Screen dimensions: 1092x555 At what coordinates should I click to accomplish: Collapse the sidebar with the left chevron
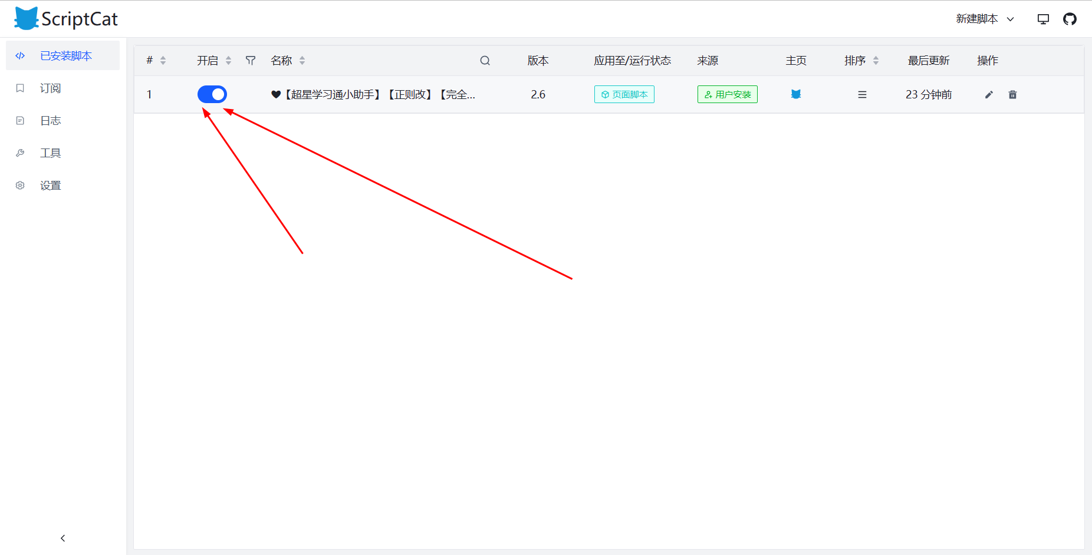(x=63, y=538)
